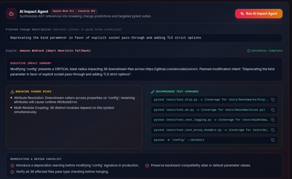Click the 'AI Impact Agent' title
Viewport: 292px width, 179px height.
34,11
